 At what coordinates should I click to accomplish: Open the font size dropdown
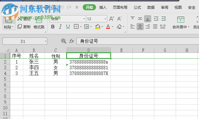(105, 19)
